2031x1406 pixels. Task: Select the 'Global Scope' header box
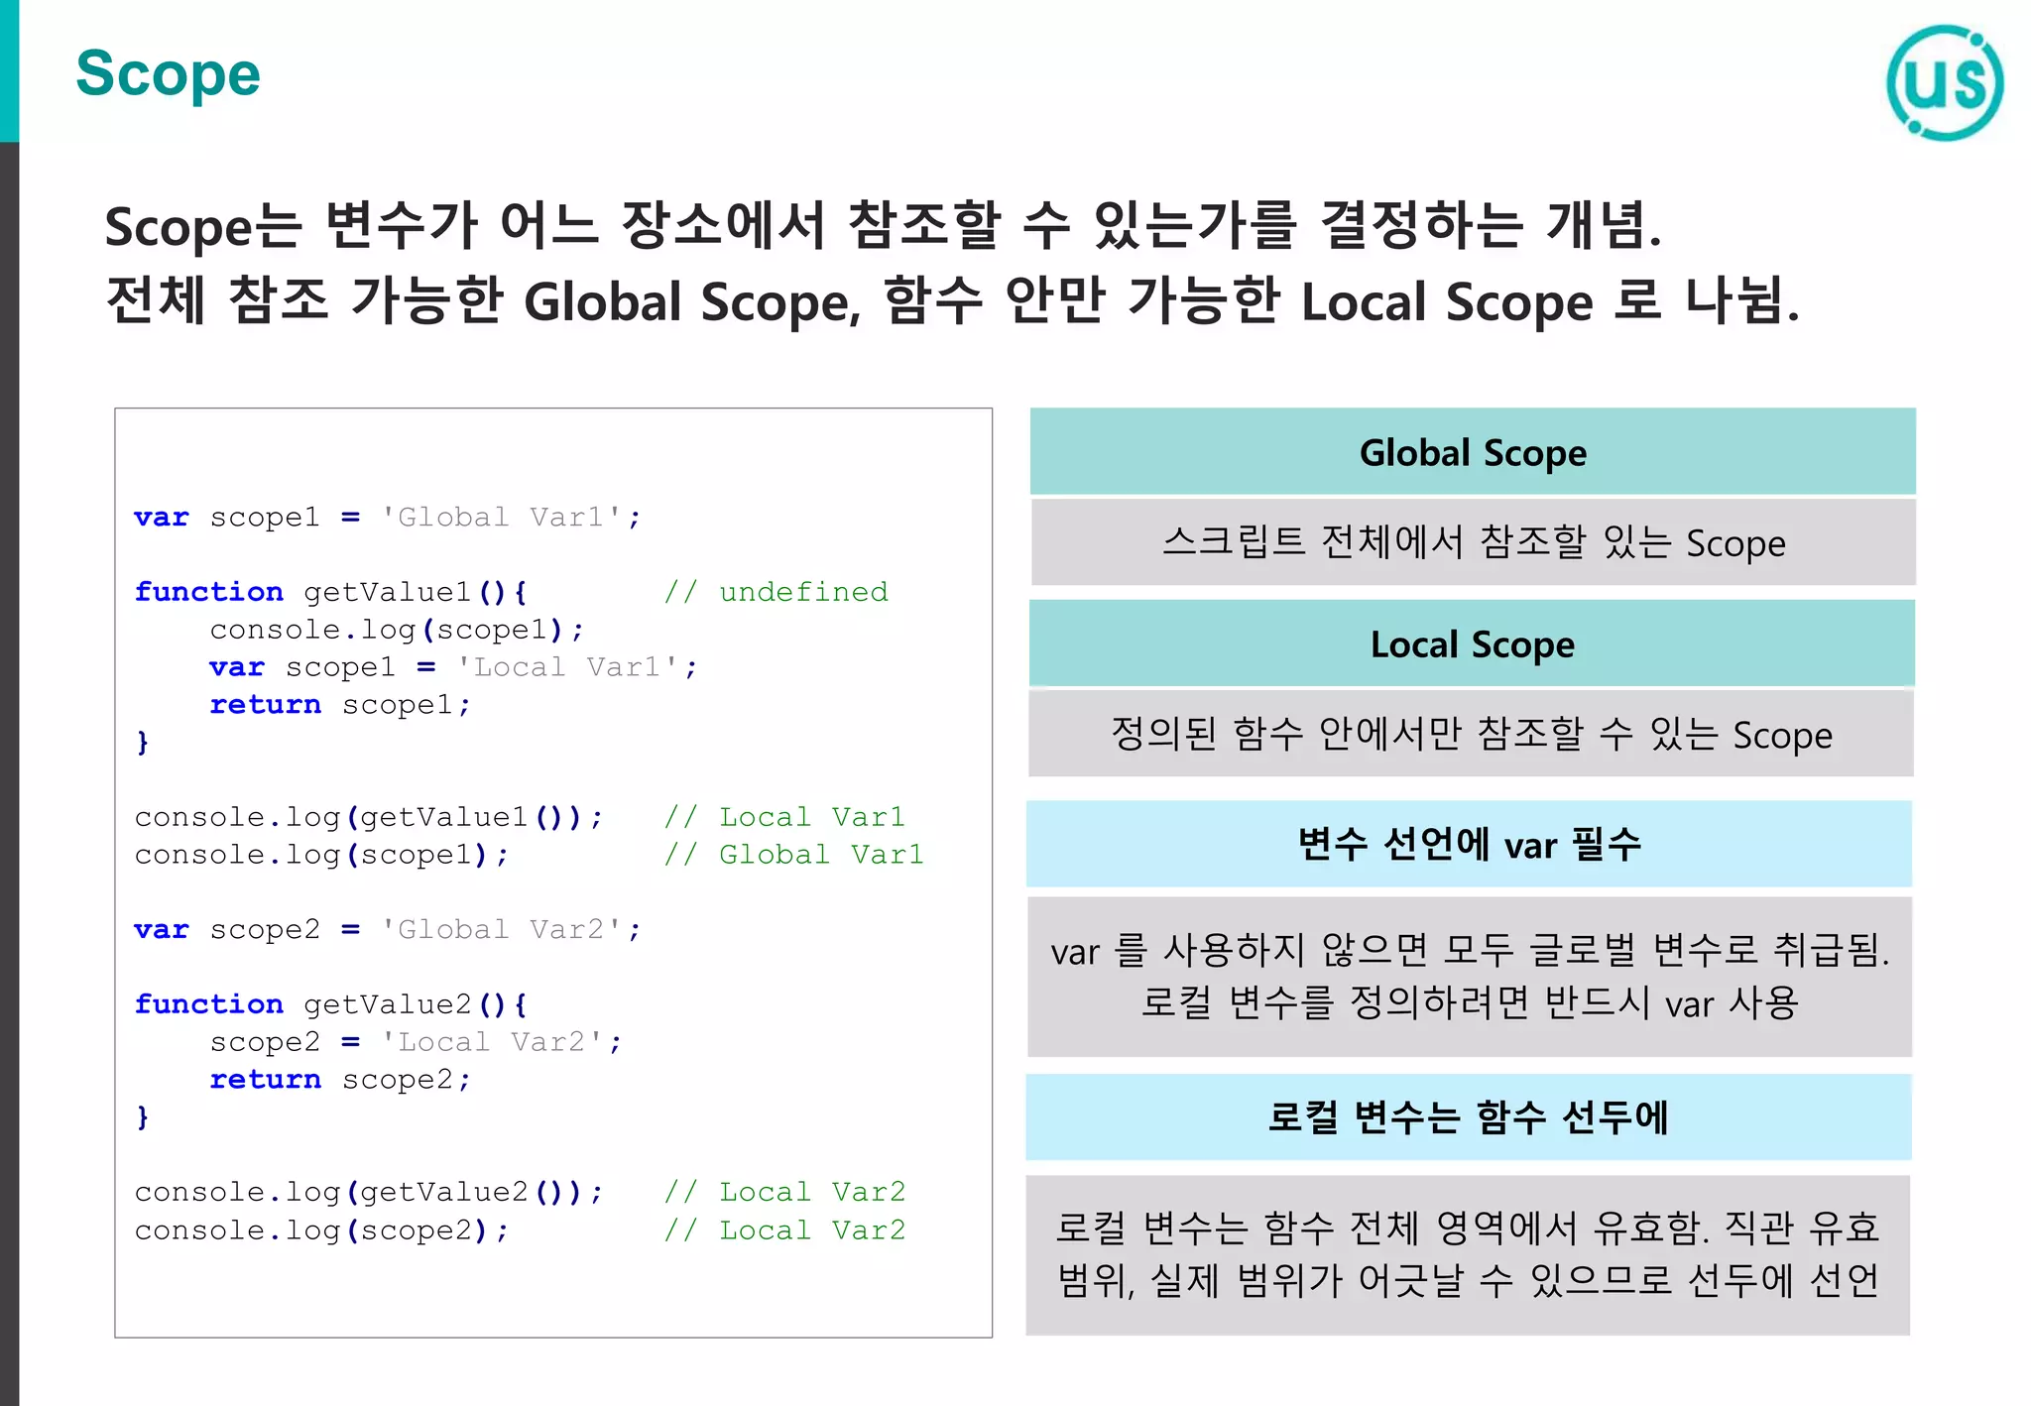click(1473, 451)
